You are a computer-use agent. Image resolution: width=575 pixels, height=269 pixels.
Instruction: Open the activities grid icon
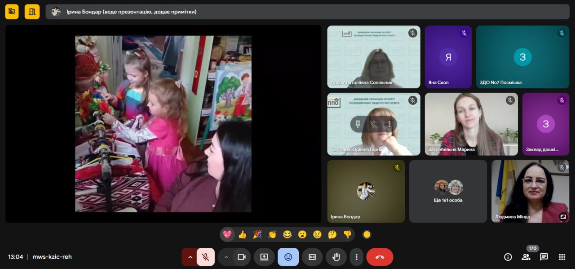click(562, 257)
